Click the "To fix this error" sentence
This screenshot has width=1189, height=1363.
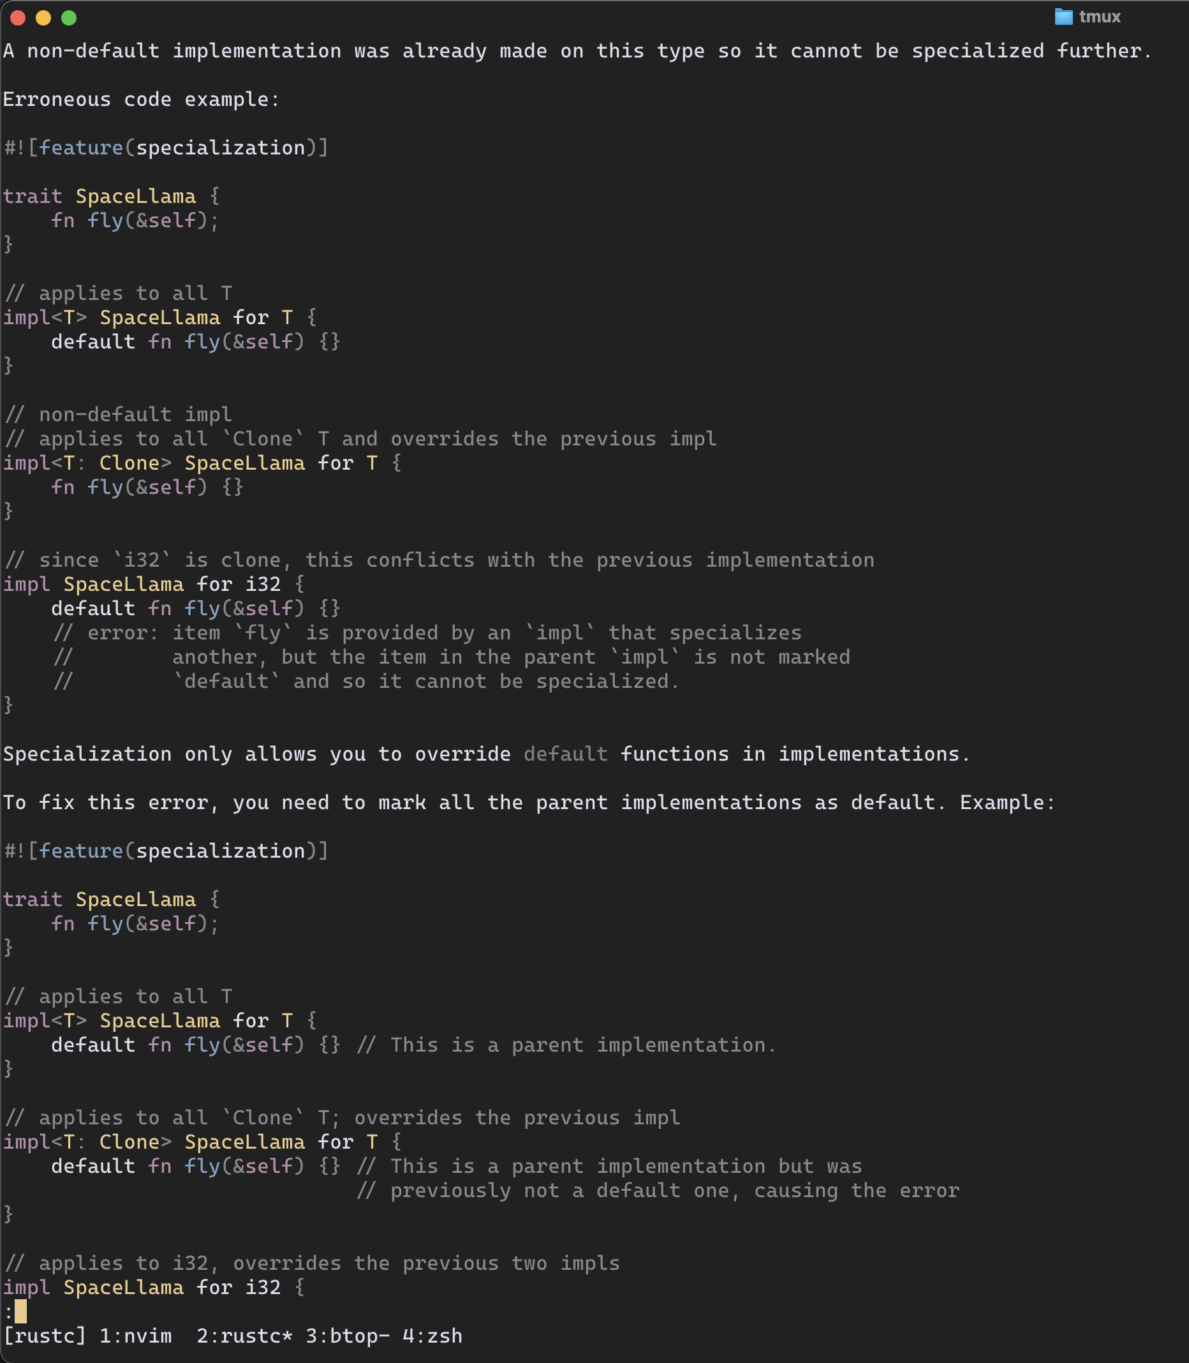pyautogui.click(x=528, y=802)
